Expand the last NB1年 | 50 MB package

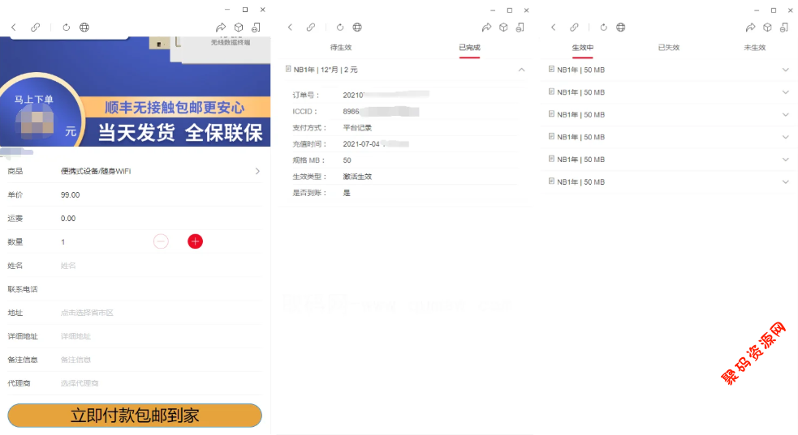tap(785, 182)
